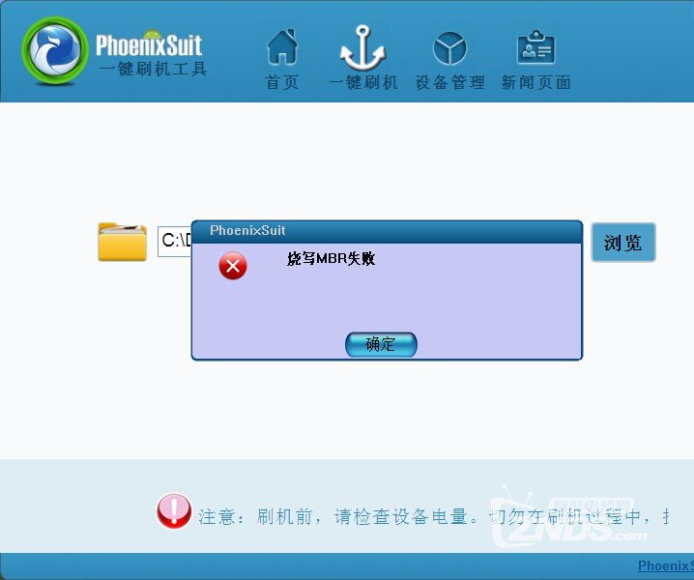Focus the firmware path input field

pos(175,242)
